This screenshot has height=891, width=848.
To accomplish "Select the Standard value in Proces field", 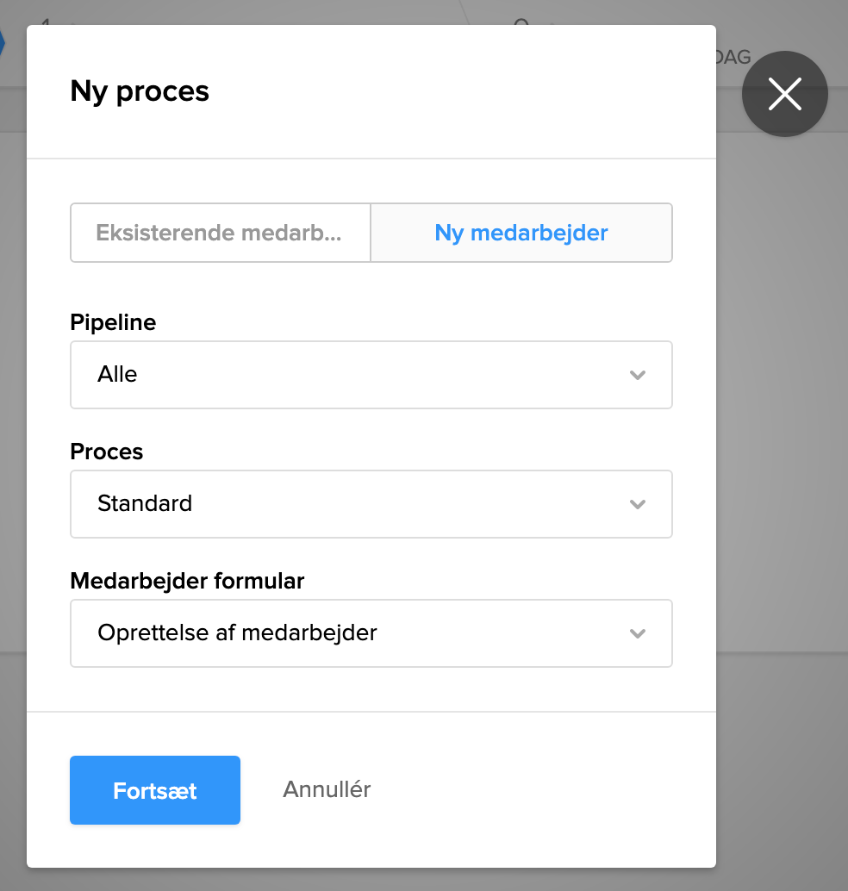I will coord(145,504).
